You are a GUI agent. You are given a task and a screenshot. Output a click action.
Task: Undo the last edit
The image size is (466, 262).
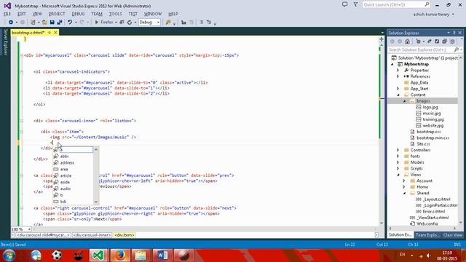point(70,23)
